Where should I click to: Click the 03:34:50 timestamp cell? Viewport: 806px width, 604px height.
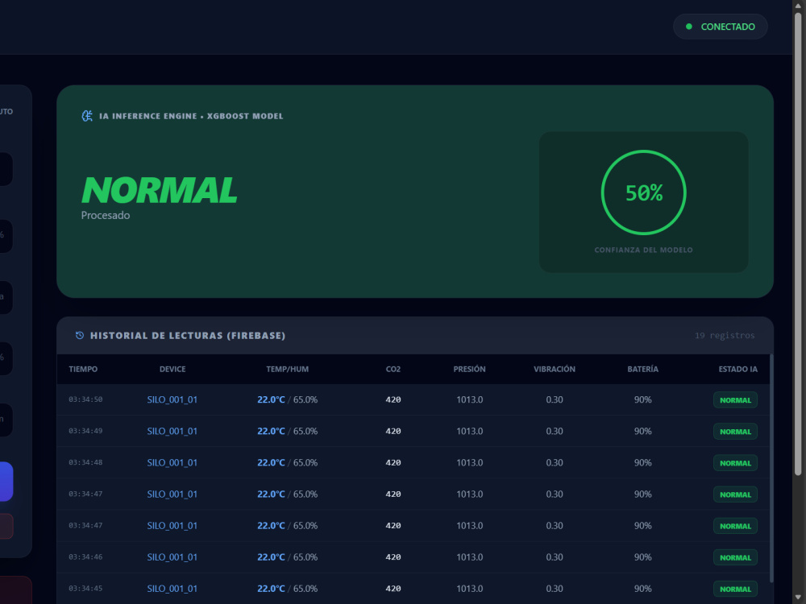click(85, 399)
